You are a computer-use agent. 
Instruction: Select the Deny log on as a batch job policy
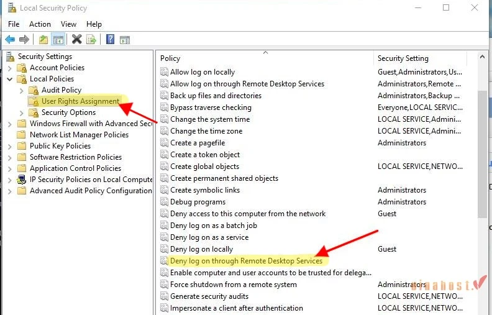point(213,226)
